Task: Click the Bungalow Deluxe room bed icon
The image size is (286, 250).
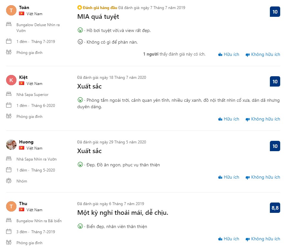Action: click(x=9, y=25)
